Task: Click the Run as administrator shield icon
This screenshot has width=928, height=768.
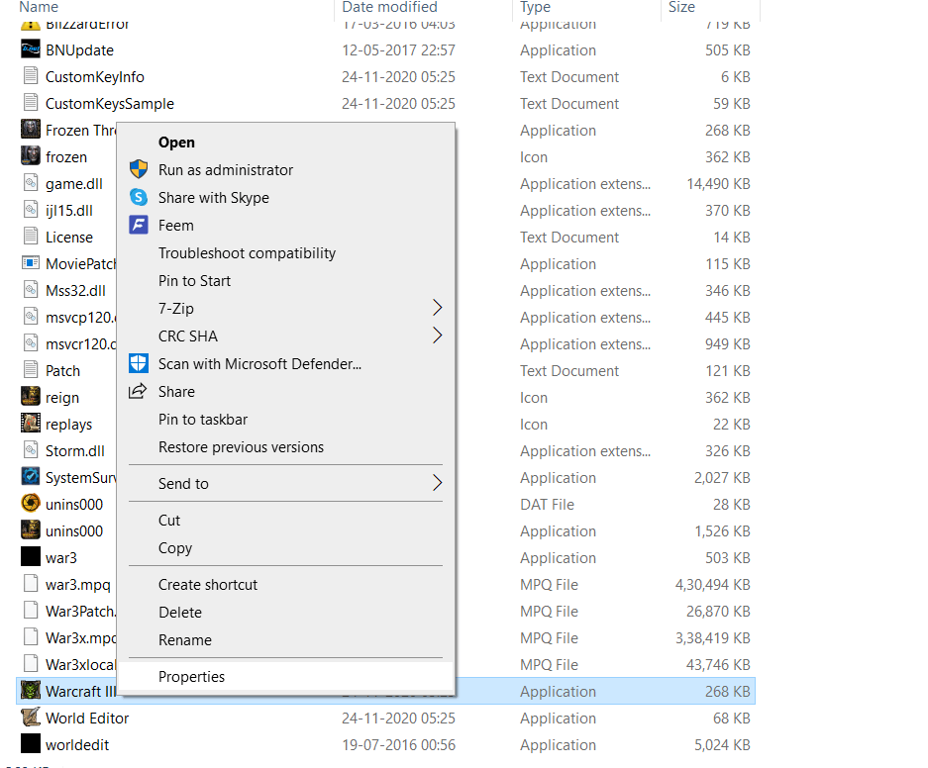Action: (139, 170)
